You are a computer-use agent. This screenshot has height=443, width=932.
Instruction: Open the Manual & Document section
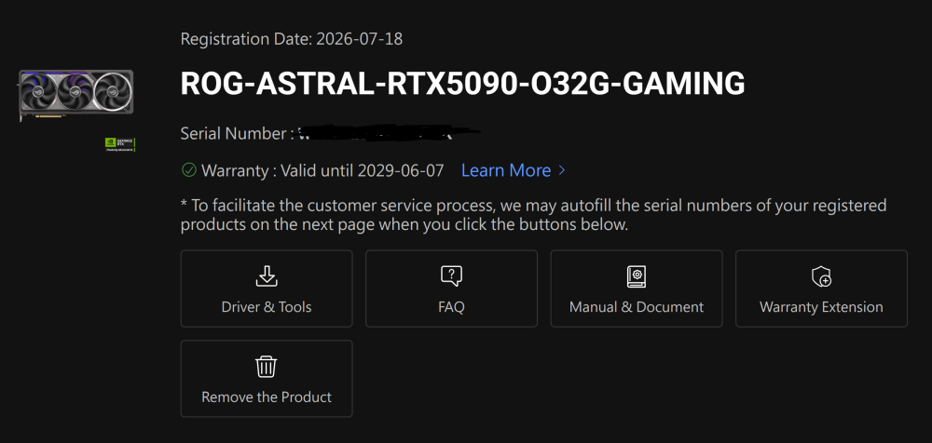(x=637, y=289)
